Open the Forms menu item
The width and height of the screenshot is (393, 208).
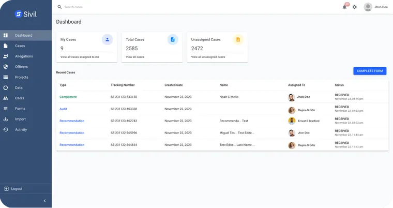(26, 109)
